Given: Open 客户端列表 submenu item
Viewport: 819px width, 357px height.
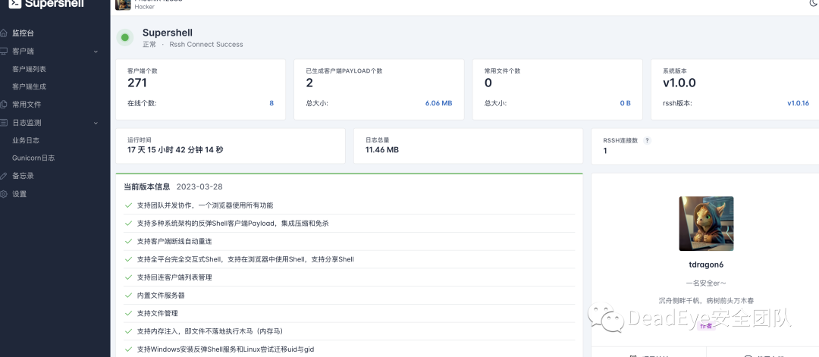Looking at the screenshot, I should (30, 69).
